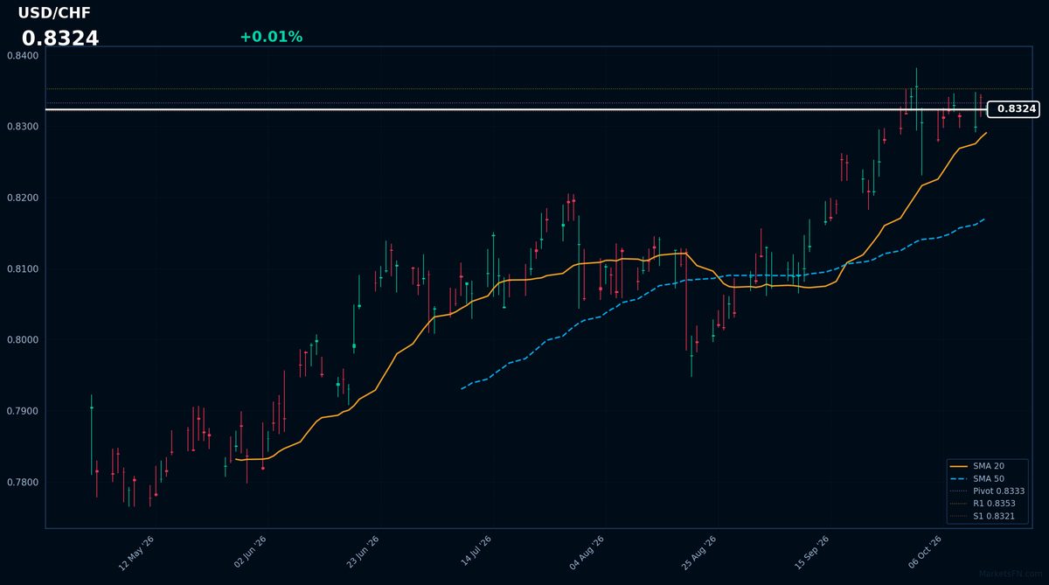
Task: Click the 0.8200 y-axis label
Action: (22, 198)
